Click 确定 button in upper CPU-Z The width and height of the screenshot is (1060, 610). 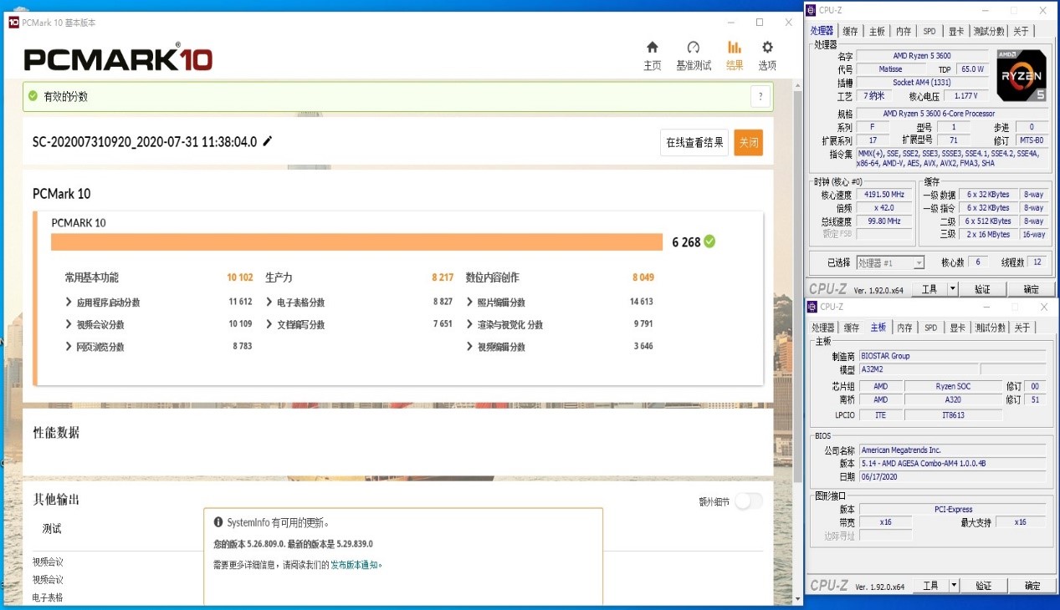tap(1032, 289)
